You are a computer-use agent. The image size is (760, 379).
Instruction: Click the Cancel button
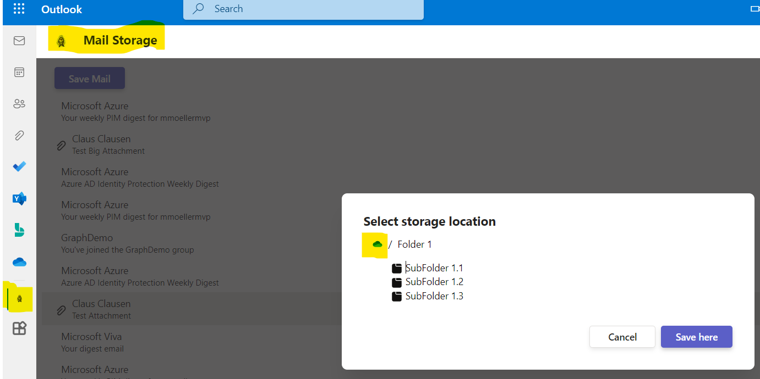click(x=622, y=337)
